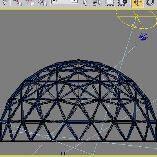Select the camera target square below dome
Screen dimensions: 157x157
[63, 153]
